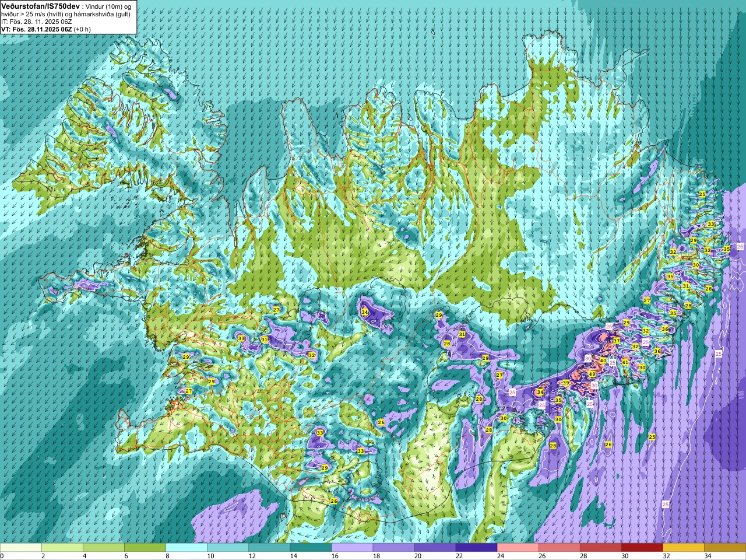Click the legend scale number '12'
Screen dimensions: 746x560
tap(252, 556)
